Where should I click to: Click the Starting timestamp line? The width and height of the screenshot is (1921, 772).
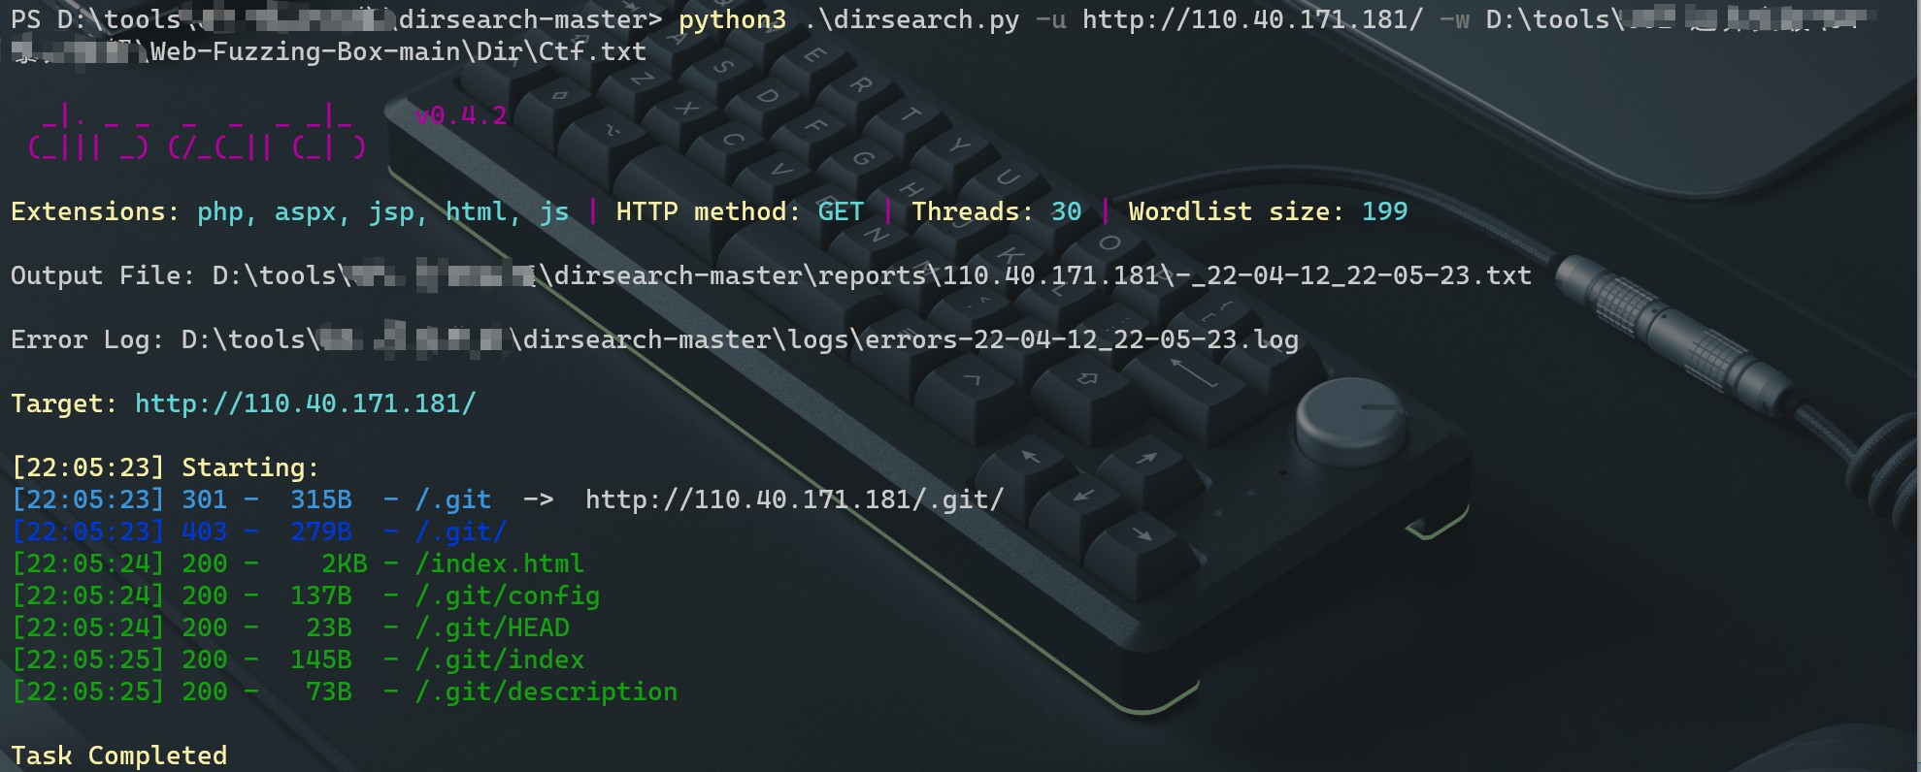coord(165,467)
